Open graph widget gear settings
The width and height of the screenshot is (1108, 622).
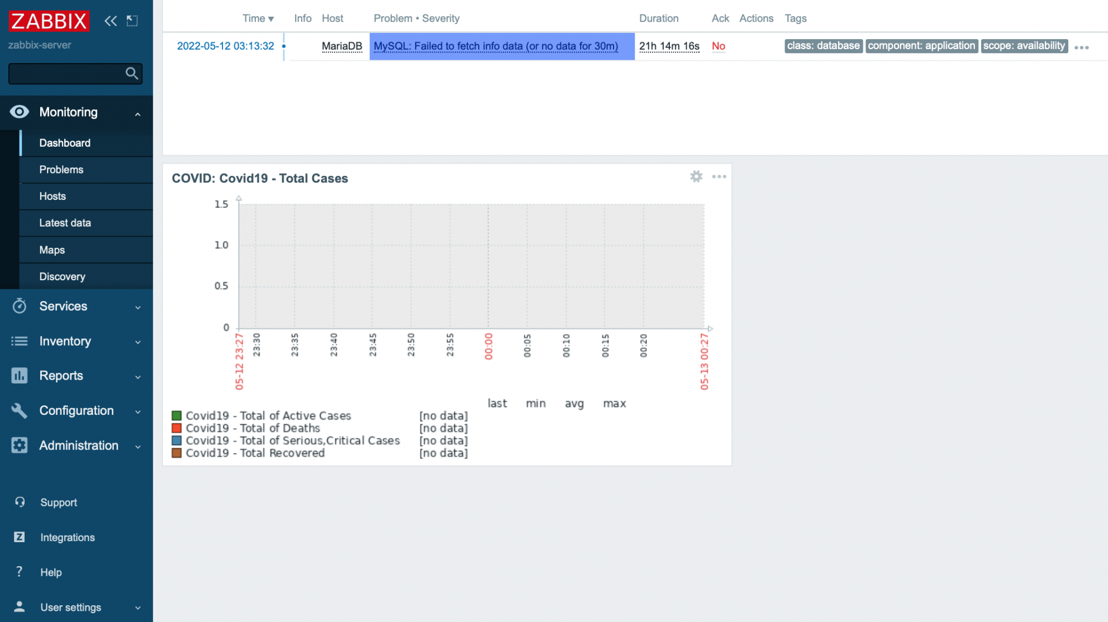[x=696, y=176]
